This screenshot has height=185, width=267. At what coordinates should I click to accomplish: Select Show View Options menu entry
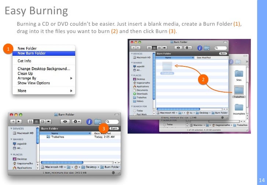34,83
